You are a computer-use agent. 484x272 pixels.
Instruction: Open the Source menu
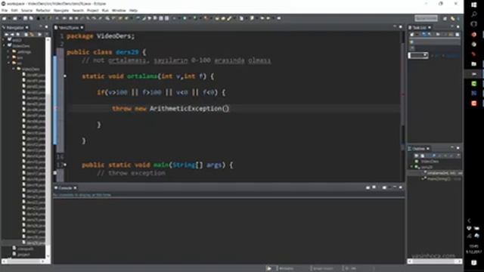tap(27, 11)
